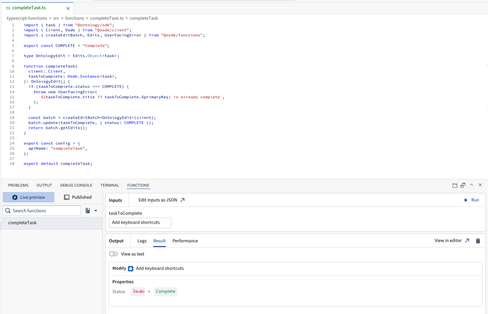
Task: Close the bottom panel with X icon
Action: click(x=480, y=185)
